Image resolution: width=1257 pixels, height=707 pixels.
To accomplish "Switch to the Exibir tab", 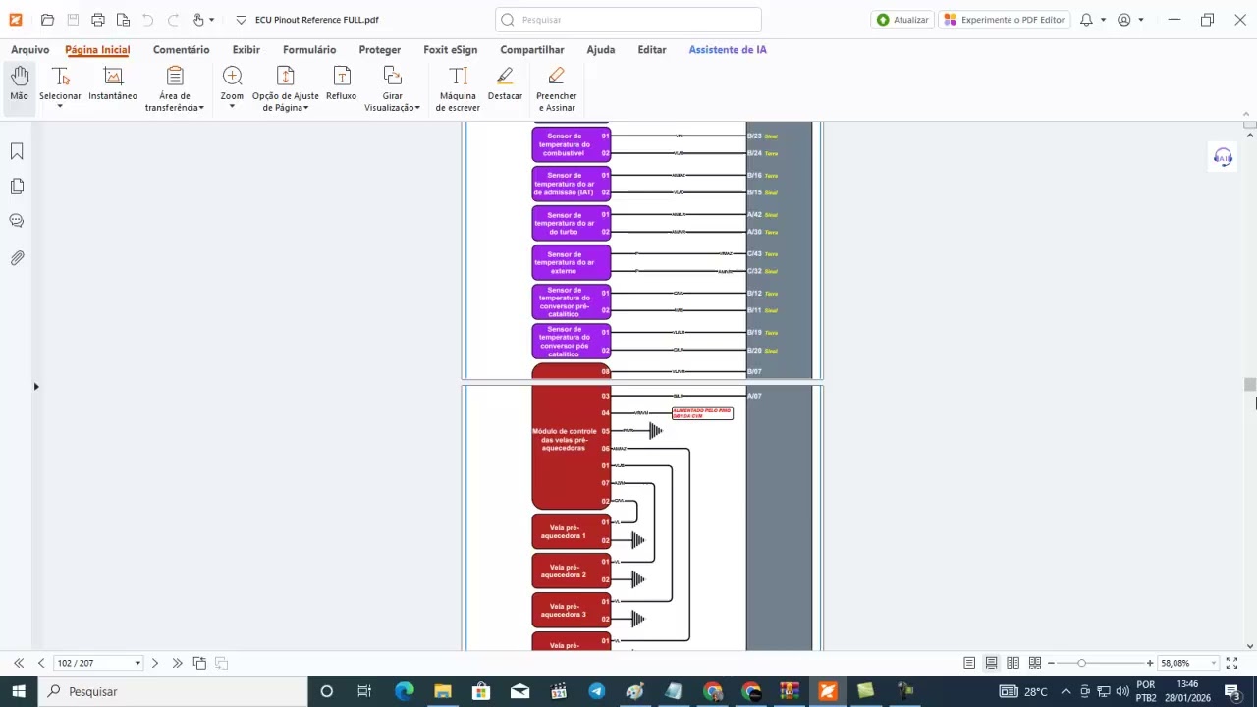I will click(246, 50).
